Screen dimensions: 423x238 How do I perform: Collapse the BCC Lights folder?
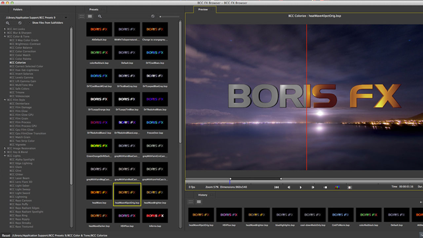5,156
